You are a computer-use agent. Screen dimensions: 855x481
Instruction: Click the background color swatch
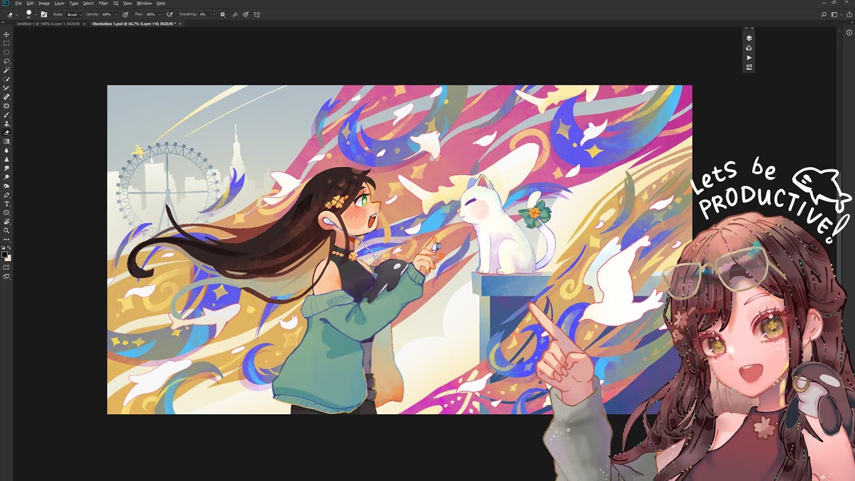[9, 258]
